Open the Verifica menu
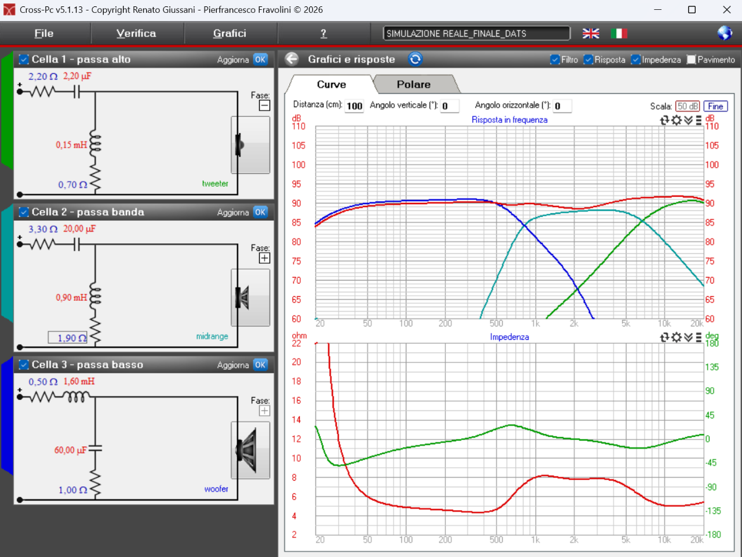Viewport: 742px width, 557px height. [x=136, y=34]
